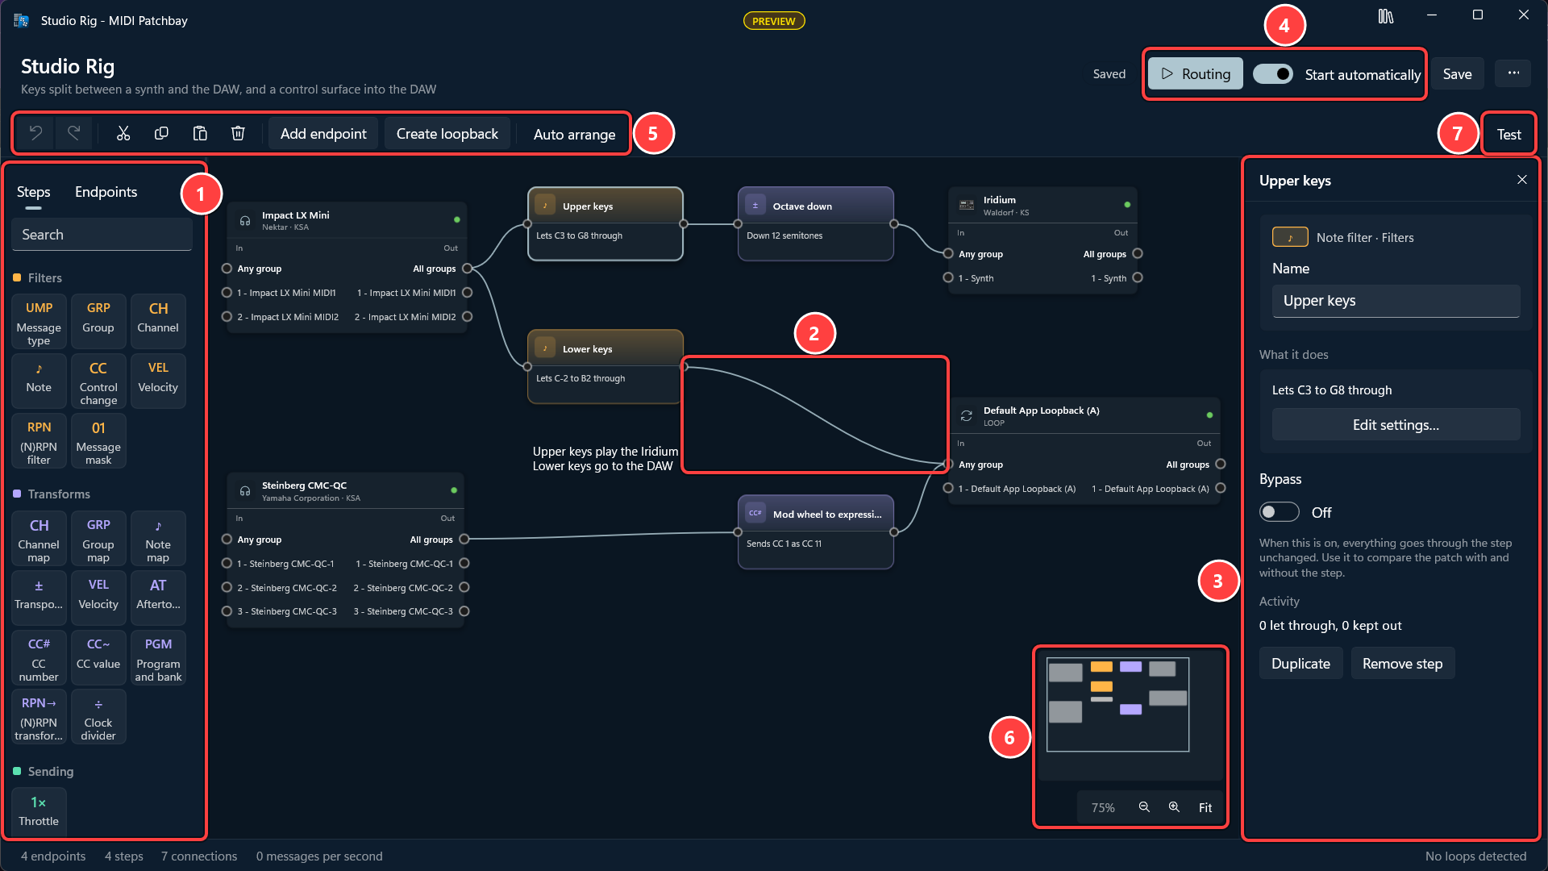Click the Delete trash icon

pyautogui.click(x=238, y=133)
